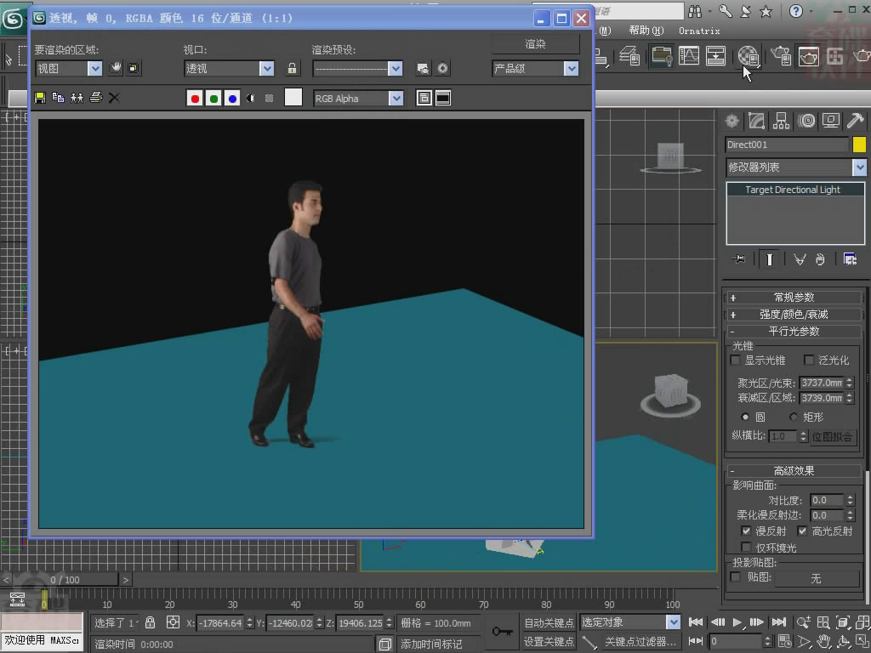The width and height of the screenshot is (871, 653).
Task: Lock the render to the viewport
Action: 292,68
